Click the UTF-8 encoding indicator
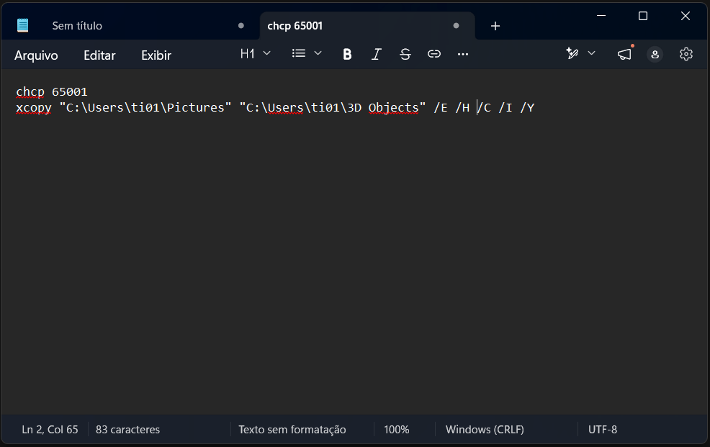Screen dimensions: 710x447 tap(602, 429)
